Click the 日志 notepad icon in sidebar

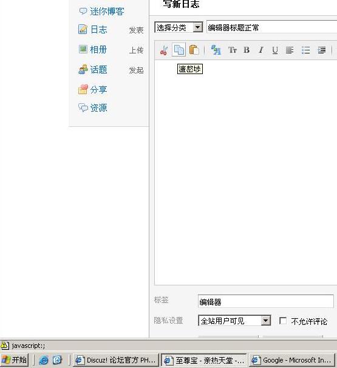[83, 29]
